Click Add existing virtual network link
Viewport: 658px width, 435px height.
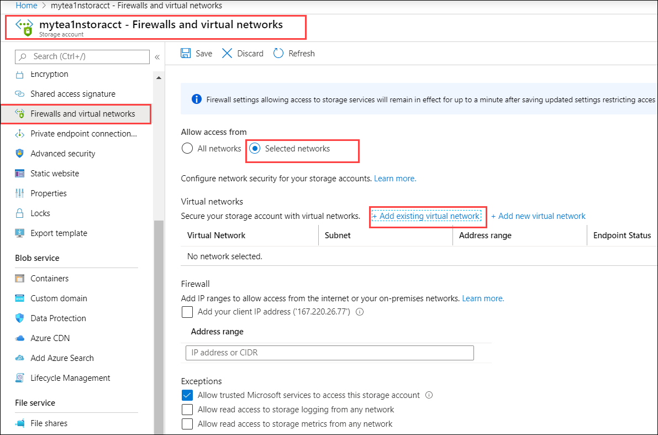pos(427,216)
